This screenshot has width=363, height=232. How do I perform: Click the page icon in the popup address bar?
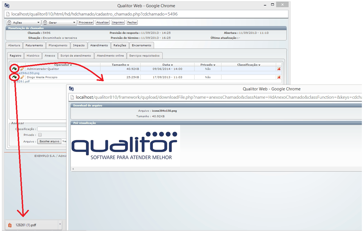coord(72,97)
